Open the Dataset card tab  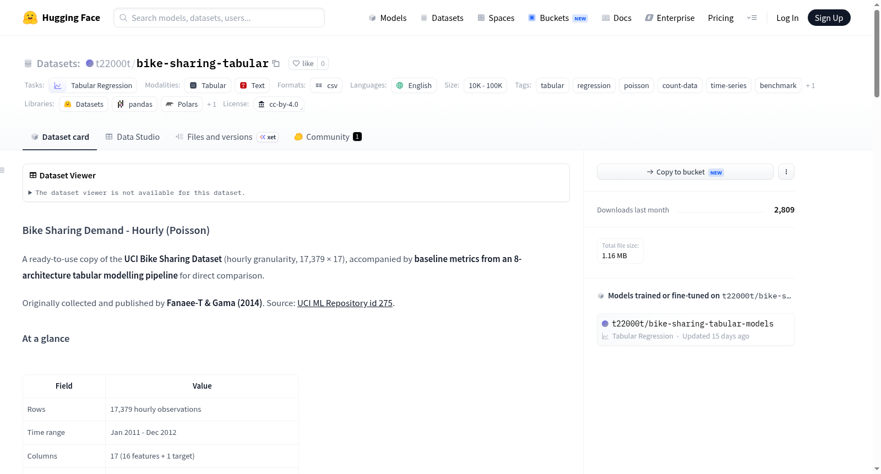pos(59,137)
